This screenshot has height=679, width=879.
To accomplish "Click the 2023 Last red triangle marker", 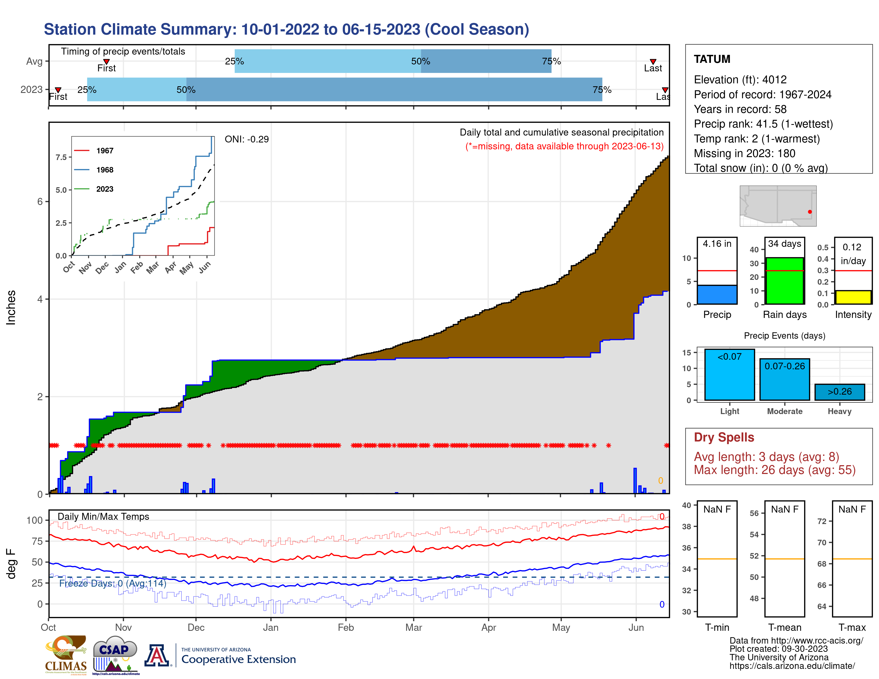I will pyautogui.click(x=665, y=90).
